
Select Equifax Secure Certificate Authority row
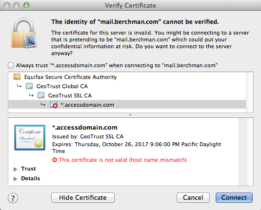click(127, 77)
